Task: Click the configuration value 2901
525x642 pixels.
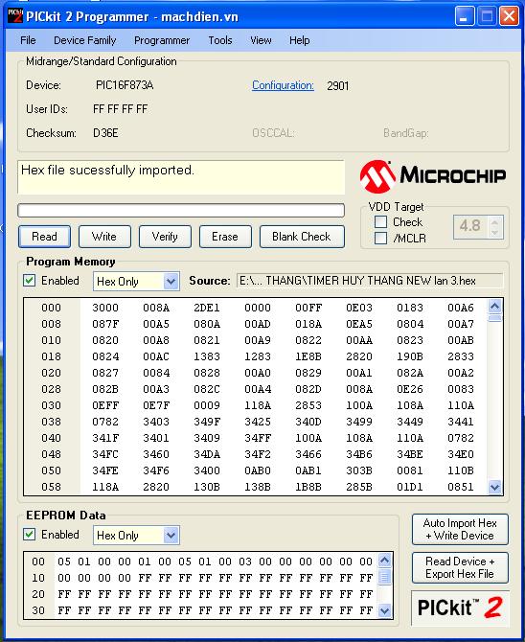Action: pyautogui.click(x=338, y=86)
